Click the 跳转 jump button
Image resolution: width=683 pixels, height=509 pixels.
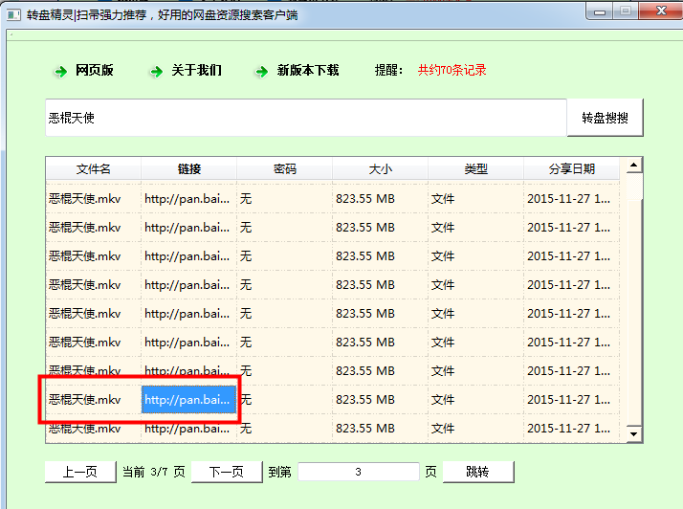point(478,472)
